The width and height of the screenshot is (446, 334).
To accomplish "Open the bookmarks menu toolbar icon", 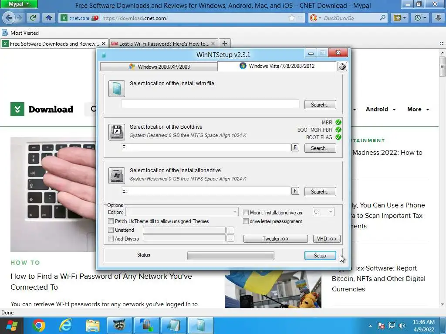I will pos(400,18).
